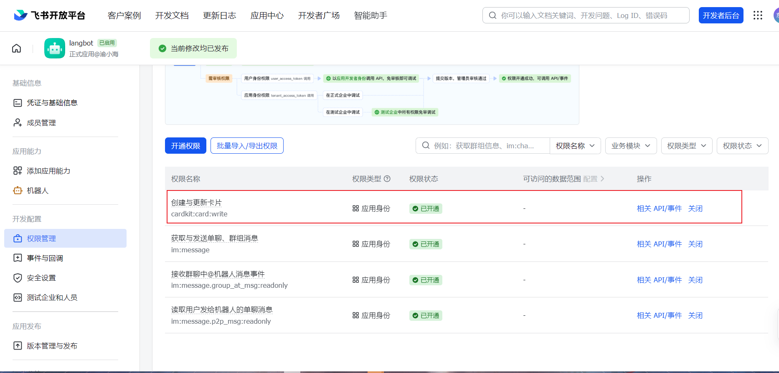Click the Feishu Open Platform logo
The image size is (779, 373).
49,15
